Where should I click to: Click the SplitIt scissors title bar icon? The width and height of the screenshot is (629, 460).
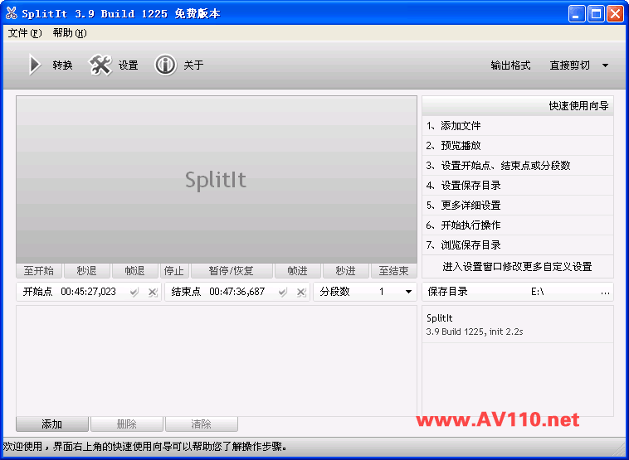tap(12, 13)
